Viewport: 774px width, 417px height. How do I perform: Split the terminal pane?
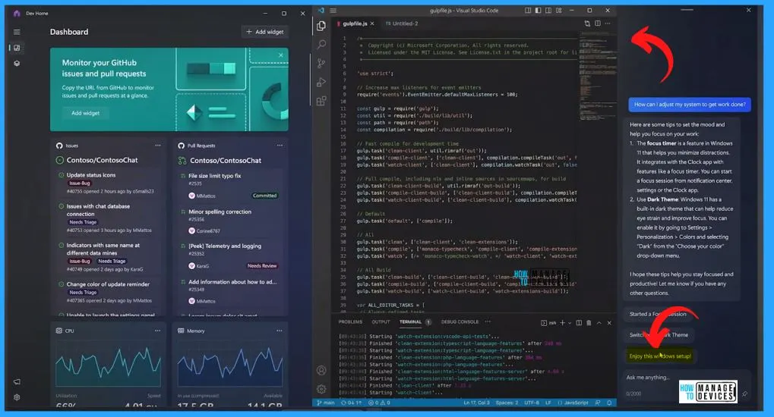point(579,323)
